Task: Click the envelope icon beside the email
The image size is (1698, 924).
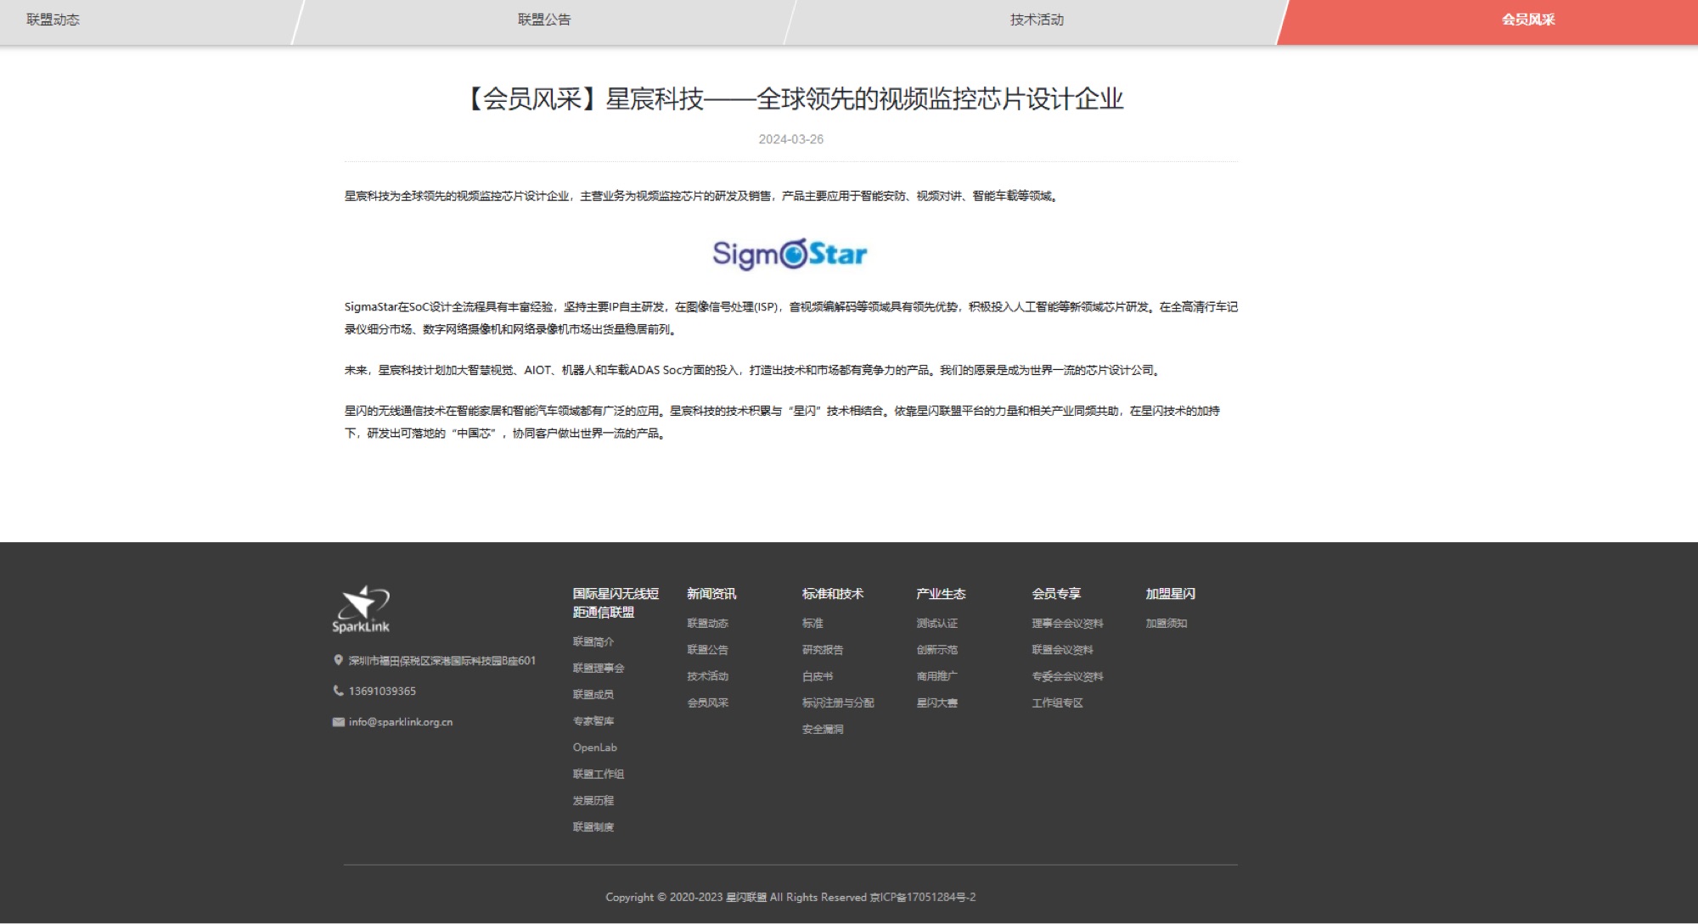Action: pyautogui.click(x=338, y=722)
